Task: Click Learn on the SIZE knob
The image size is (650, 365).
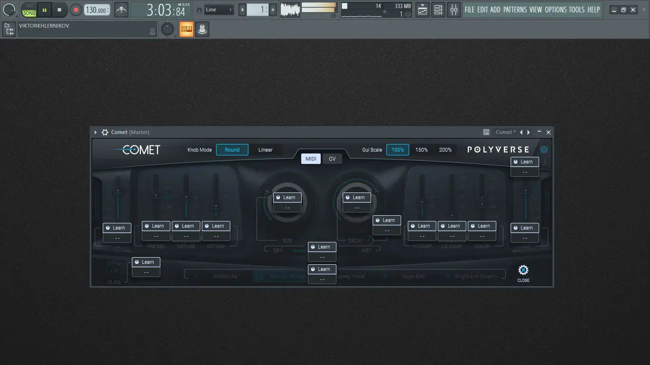Action: pos(287,197)
